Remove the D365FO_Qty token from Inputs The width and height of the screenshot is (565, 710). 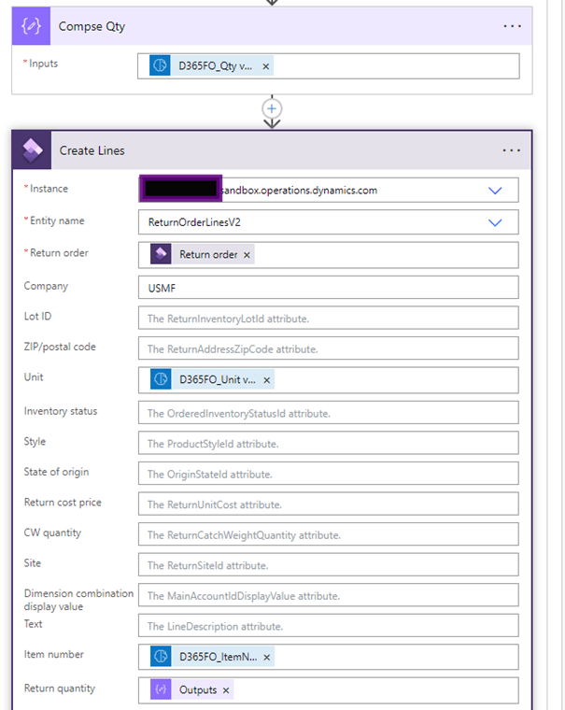point(266,66)
